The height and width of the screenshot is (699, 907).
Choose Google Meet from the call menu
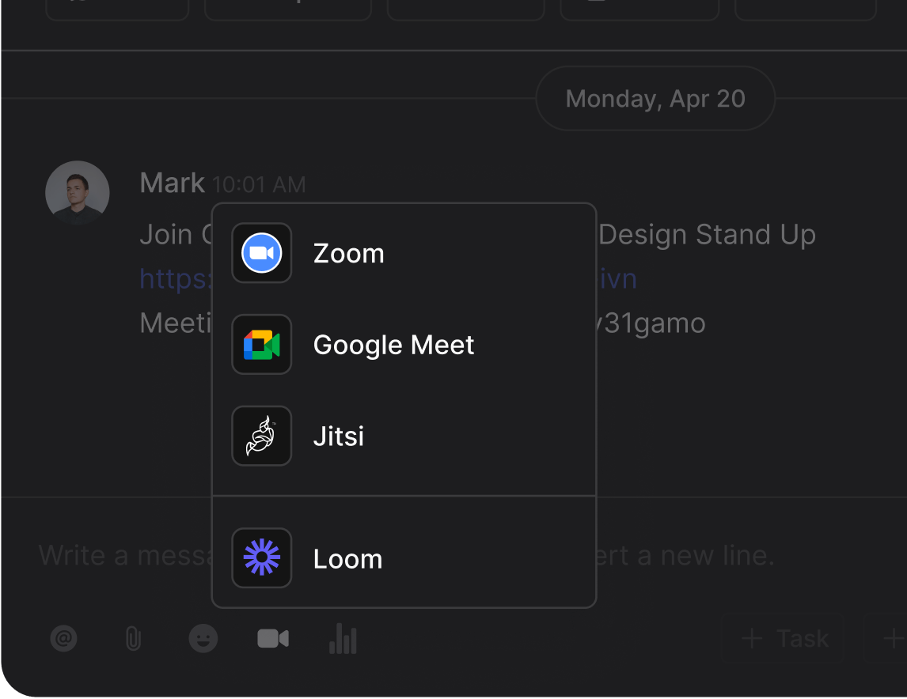[x=393, y=345]
